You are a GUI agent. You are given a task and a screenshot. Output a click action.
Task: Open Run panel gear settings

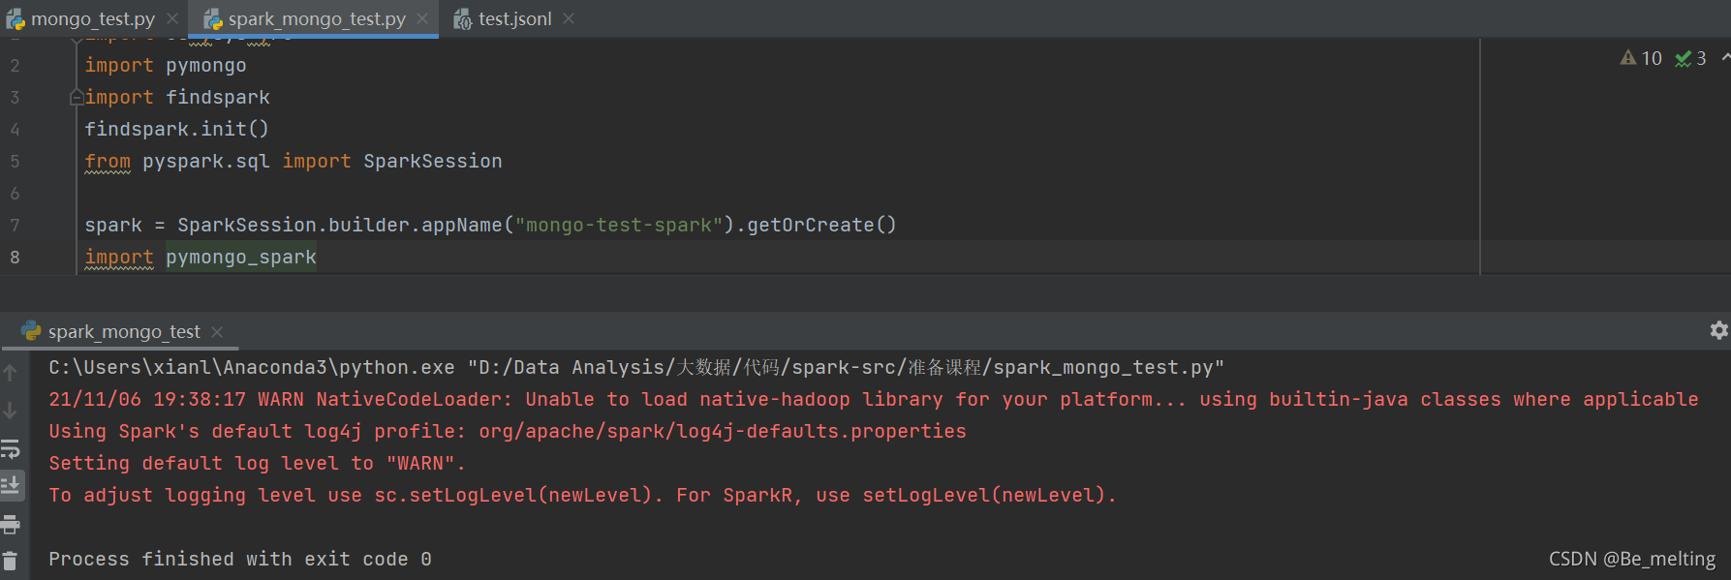point(1718,330)
